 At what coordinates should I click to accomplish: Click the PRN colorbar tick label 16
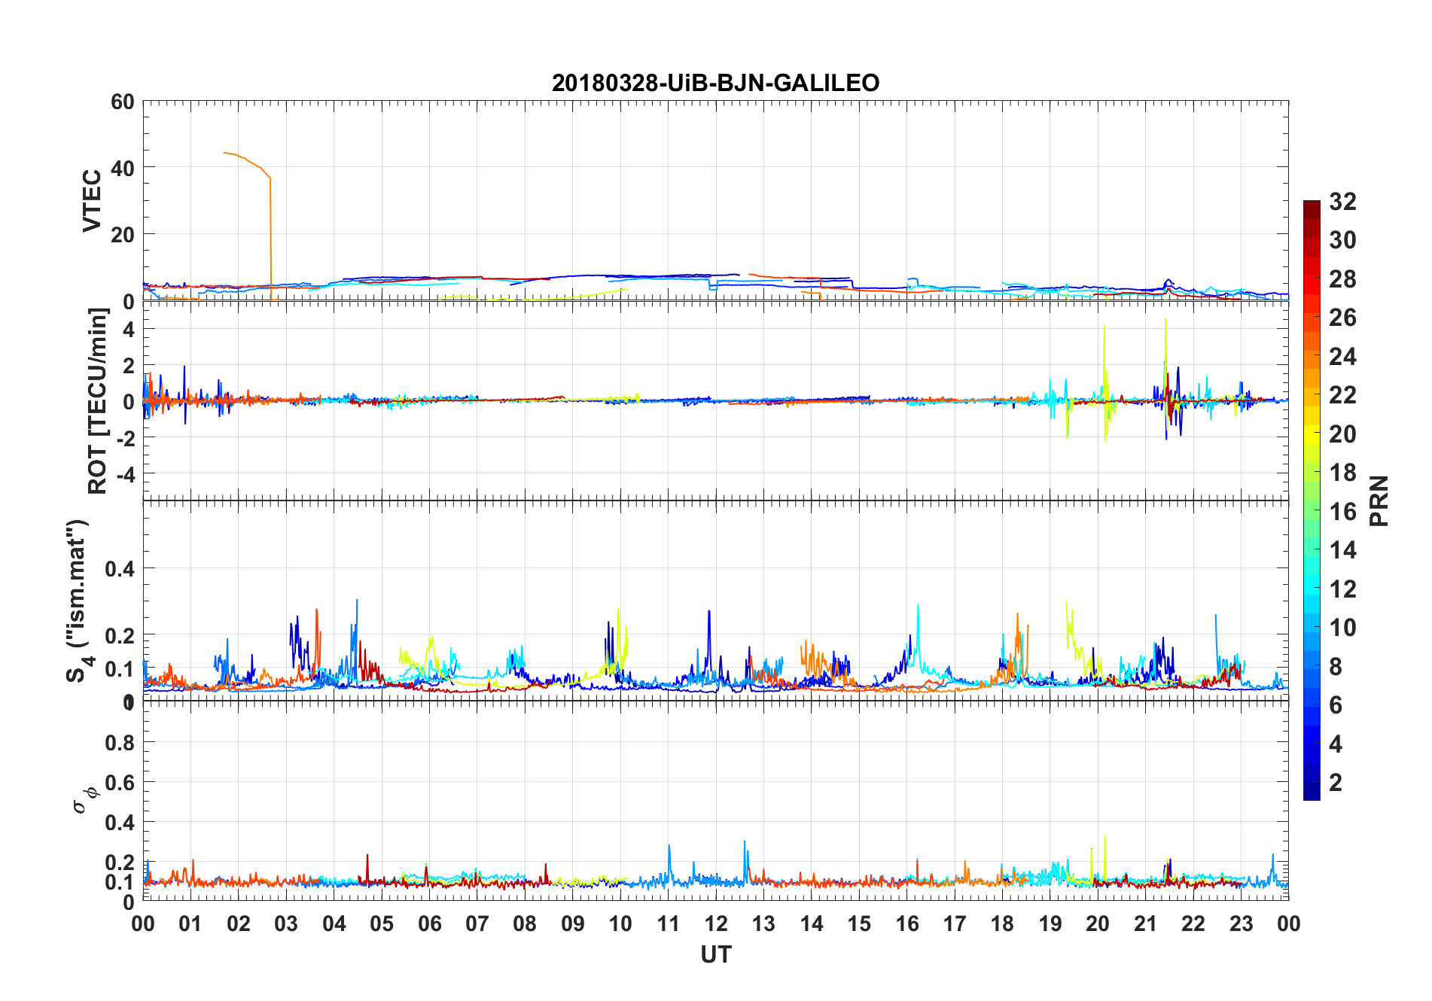tap(1342, 512)
